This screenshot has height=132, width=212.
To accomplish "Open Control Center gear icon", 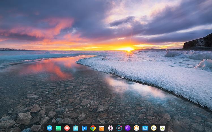I will [x=110, y=128].
